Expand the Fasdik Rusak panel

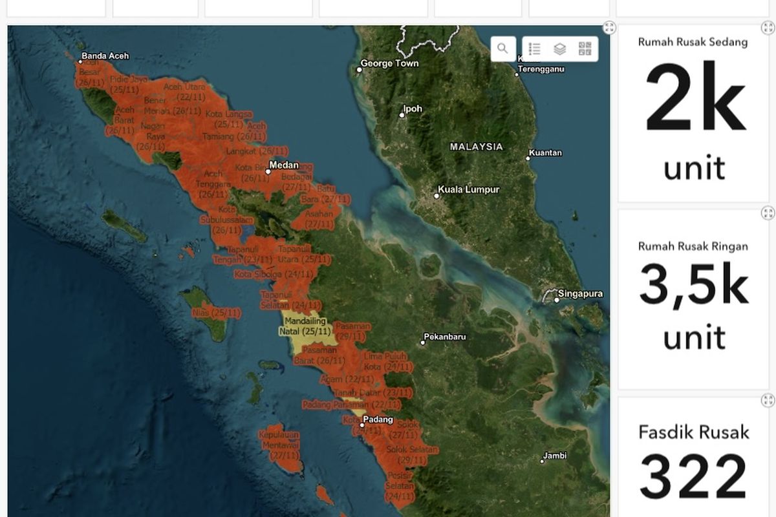pyautogui.click(x=768, y=399)
